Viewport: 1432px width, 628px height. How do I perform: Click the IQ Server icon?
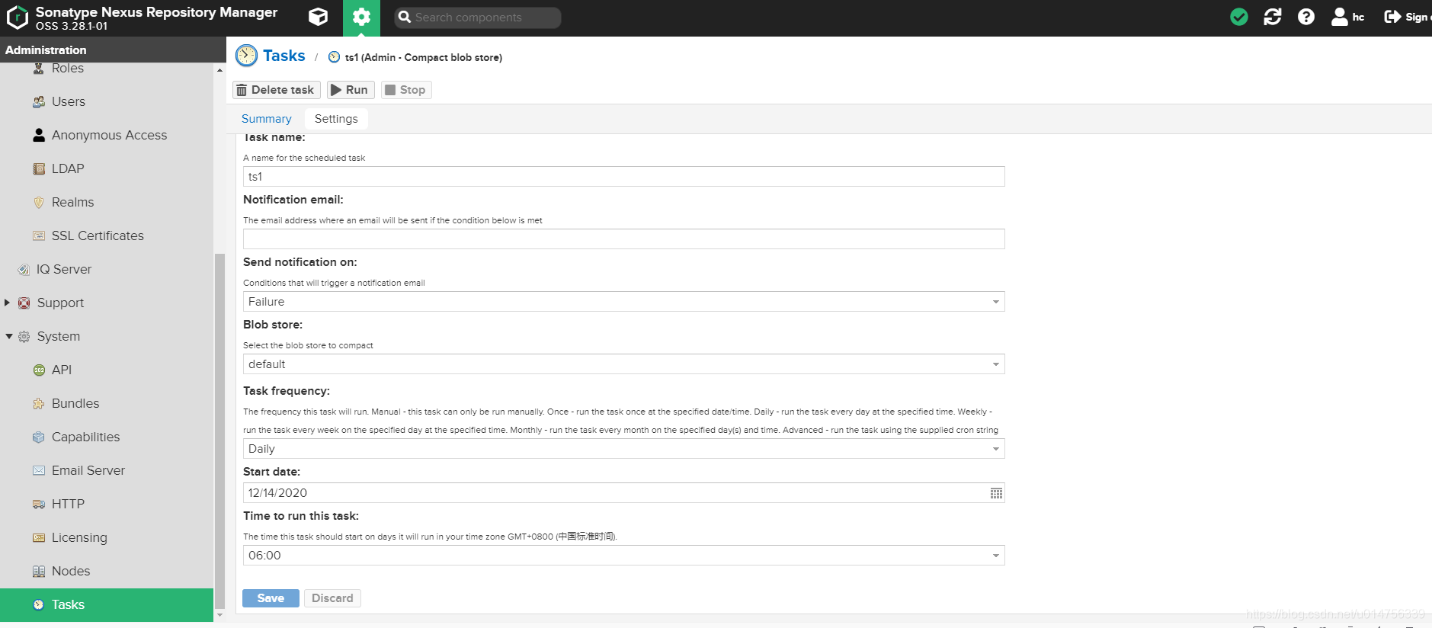pyautogui.click(x=24, y=270)
